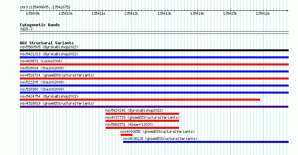Viewport: 298px width, 155px height.
Task: Click the Xq26.3 cytogenetic band line
Action: pos(154,33)
